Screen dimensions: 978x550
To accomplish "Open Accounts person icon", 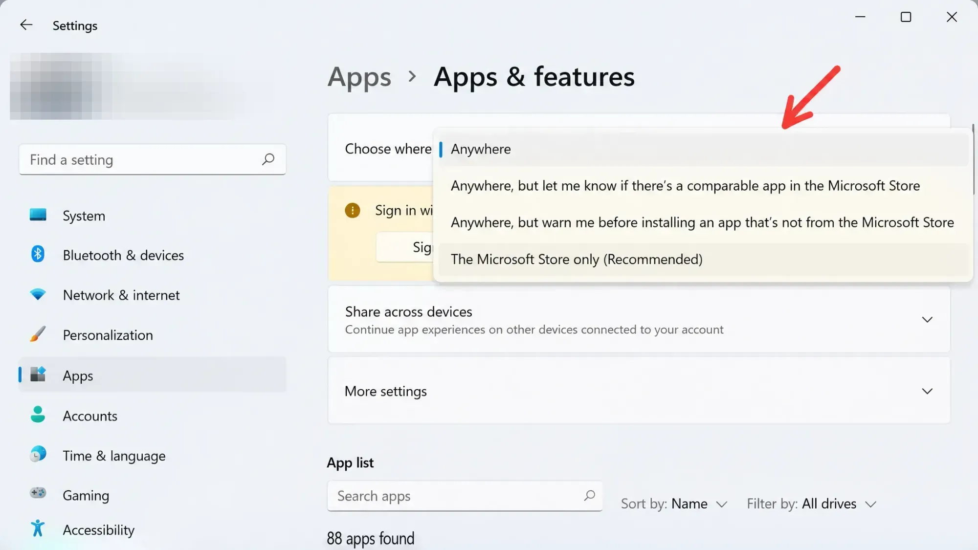I will coord(38,415).
